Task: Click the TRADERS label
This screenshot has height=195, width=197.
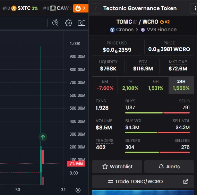Action: [104, 141]
